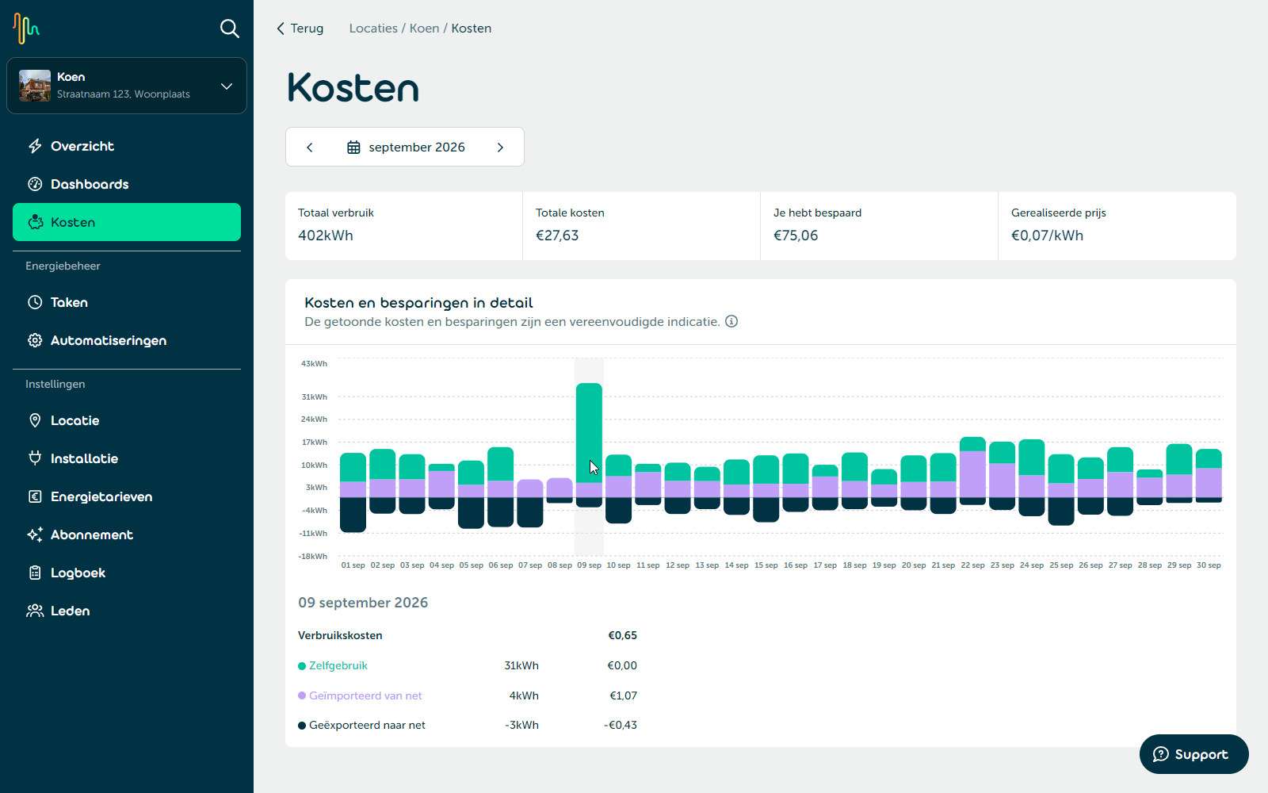This screenshot has width=1268, height=793.
Task: Open Locatie pin icon
Action: coord(35,420)
